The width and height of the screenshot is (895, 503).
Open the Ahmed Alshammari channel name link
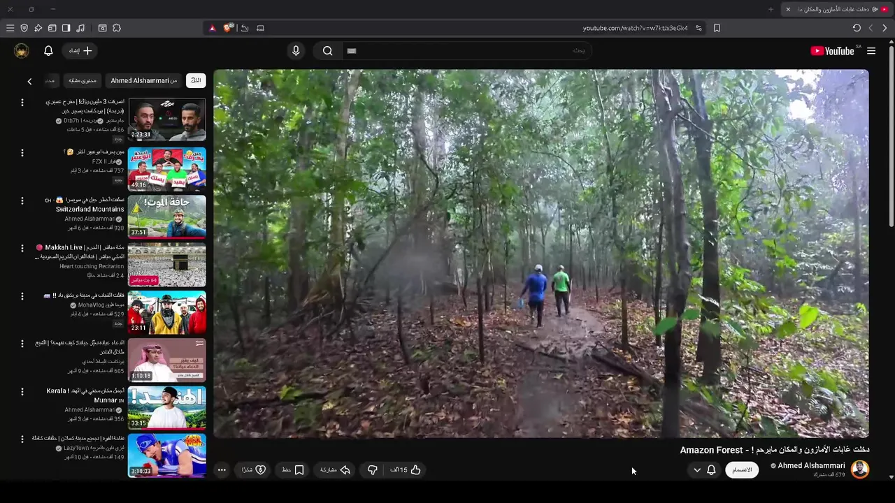pyautogui.click(x=811, y=466)
